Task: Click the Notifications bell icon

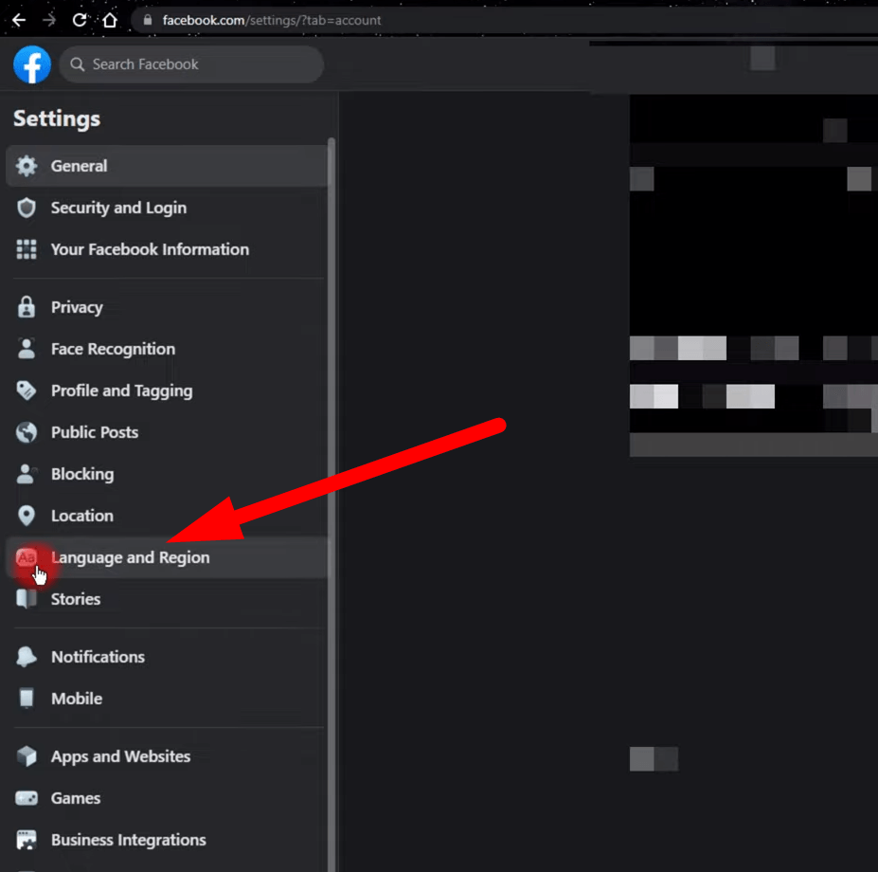Action: [x=27, y=657]
